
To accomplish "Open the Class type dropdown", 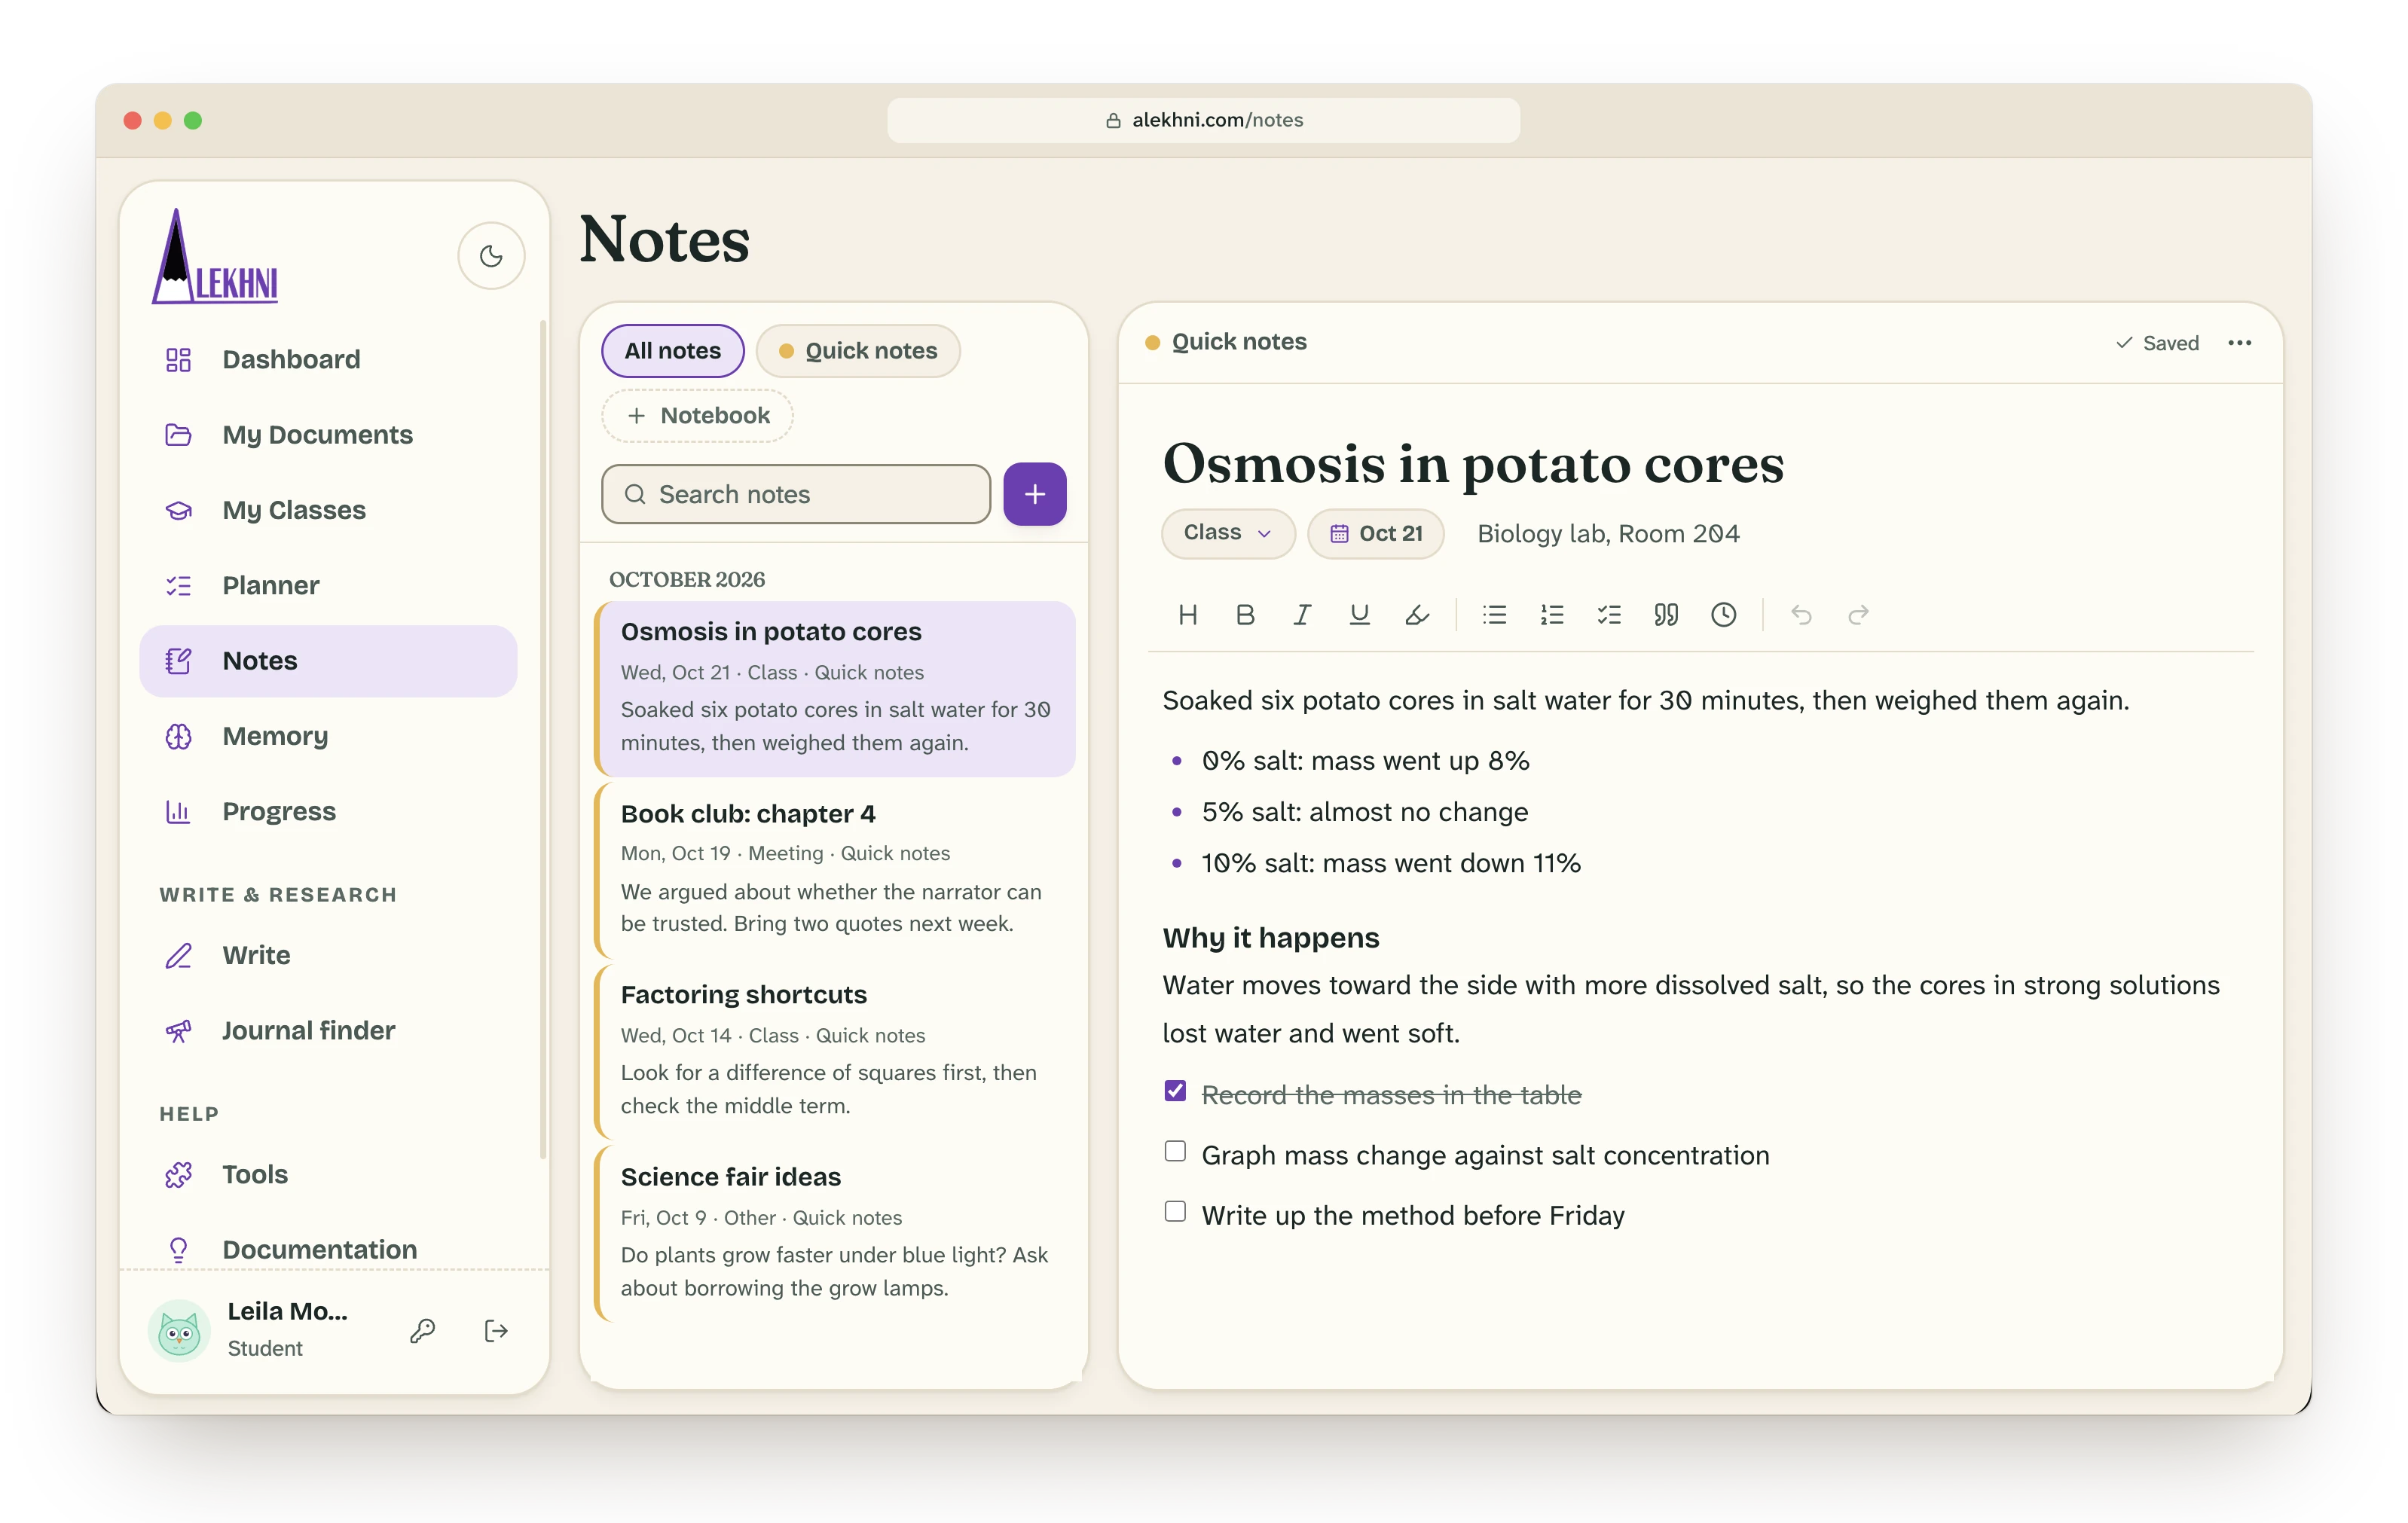I will 1227,533.
